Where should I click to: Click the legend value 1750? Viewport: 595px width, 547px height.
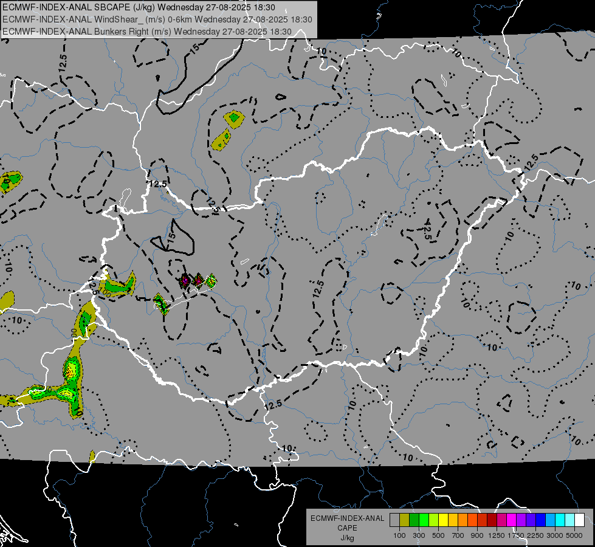tap(516, 535)
